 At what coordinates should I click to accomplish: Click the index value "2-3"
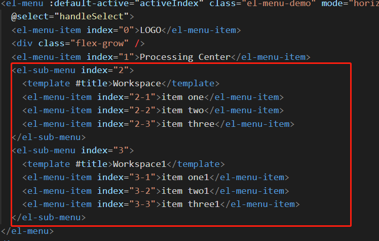[142, 124]
